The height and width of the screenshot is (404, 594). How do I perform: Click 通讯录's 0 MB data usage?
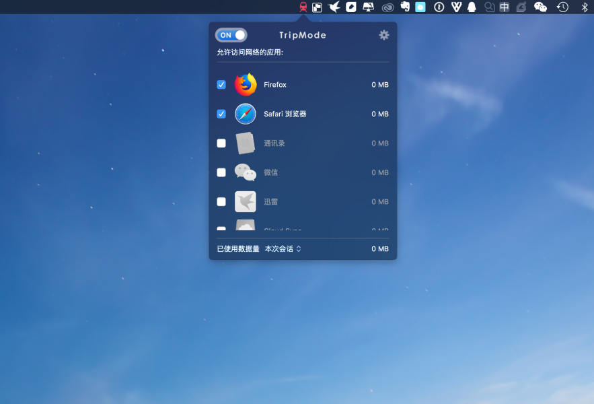tap(380, 143)
